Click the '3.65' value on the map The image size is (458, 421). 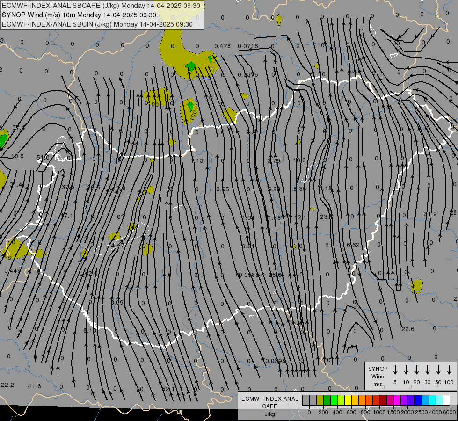[x=223, y=189]
